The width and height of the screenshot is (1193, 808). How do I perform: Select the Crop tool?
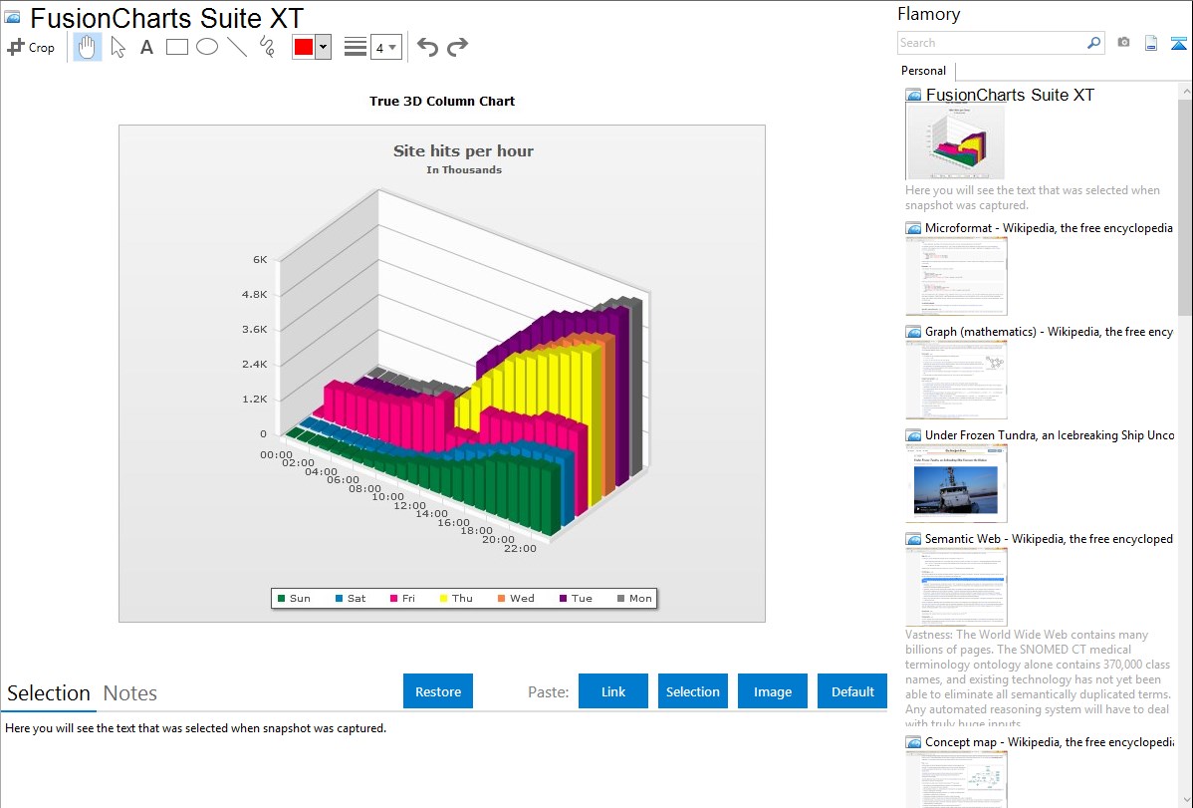[31, 47]
